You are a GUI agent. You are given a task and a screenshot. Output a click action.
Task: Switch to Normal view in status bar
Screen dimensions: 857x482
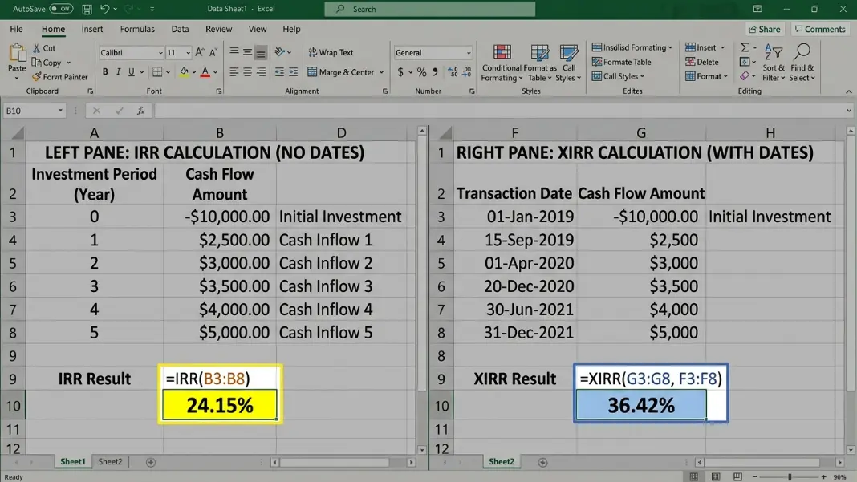point(693,477)
